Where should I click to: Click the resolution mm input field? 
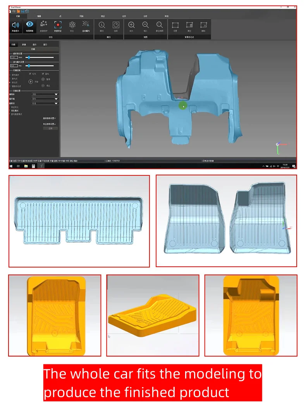coord(14,58)
